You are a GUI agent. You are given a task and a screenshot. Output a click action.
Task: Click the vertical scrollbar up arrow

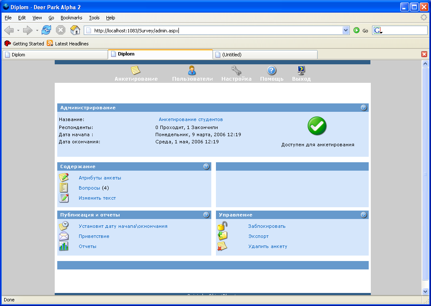click(x=425, y=63)
